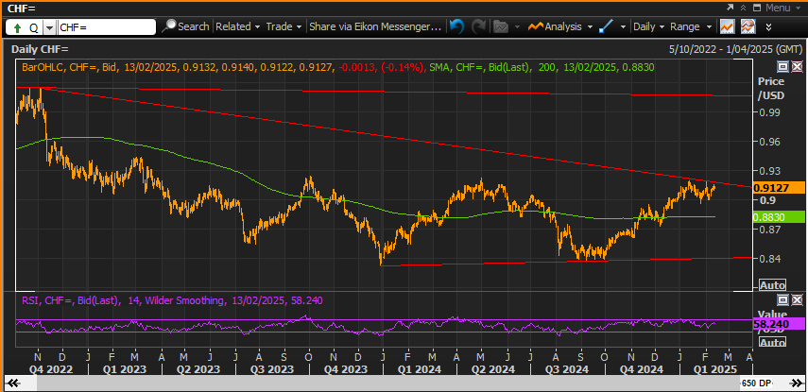
Task: Click the window icon beside Menu
Action: click(x=757, y=8)
